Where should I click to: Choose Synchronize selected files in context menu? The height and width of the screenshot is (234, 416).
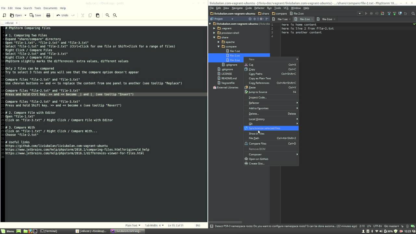coord(271,128)
